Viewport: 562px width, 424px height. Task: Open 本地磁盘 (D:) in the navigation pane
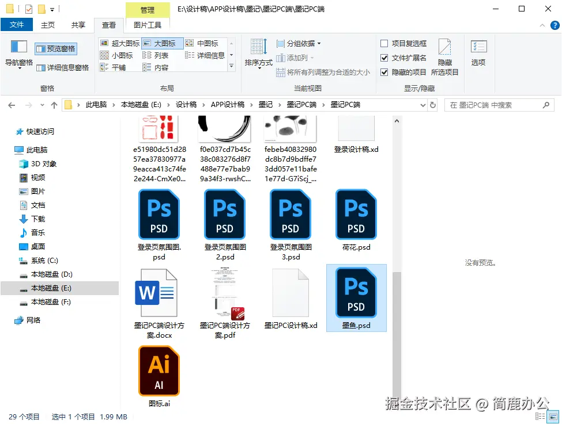pos(47,274)
